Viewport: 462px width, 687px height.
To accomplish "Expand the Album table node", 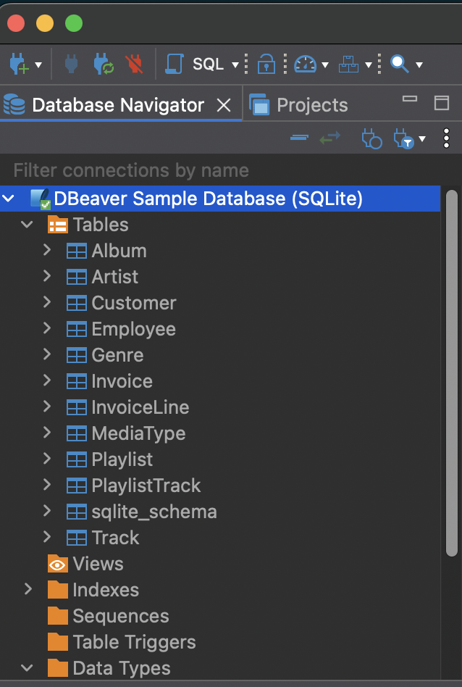I will pyautogui.click(x=47, y=251).
